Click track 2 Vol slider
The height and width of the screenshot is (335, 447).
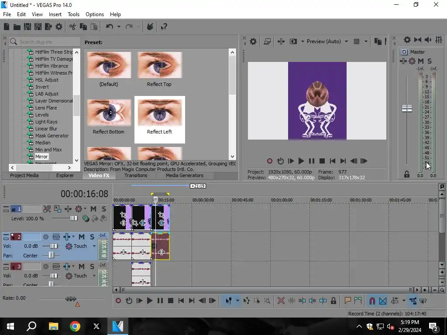[53, 246]
